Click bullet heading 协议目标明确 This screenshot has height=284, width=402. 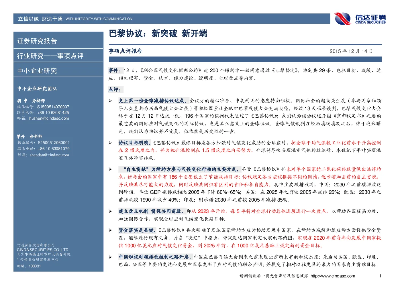135,143
